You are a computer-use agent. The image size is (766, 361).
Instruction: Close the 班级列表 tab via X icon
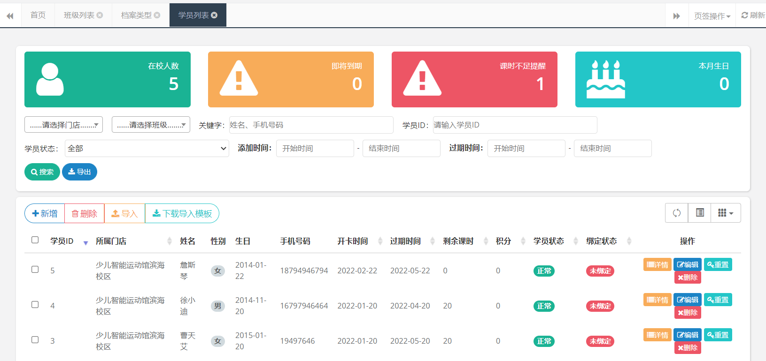point(100,15)
